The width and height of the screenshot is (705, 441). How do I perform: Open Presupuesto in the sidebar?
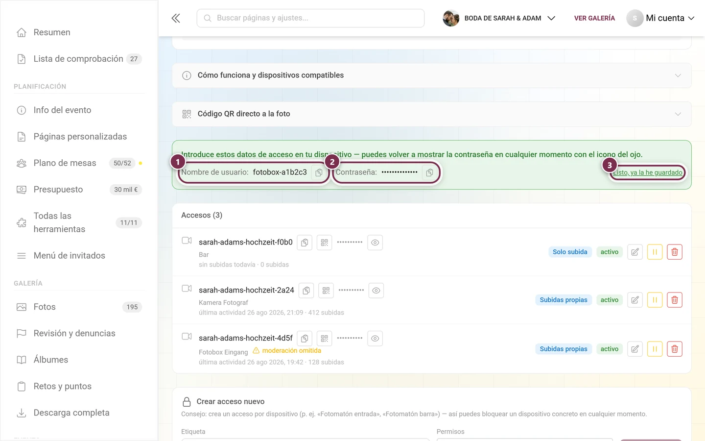click(x=79, y=190)
